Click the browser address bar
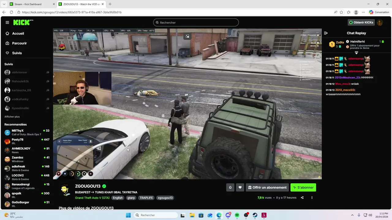Image resolution: width=392 pixels, height=220 pixels. [175, 12]
